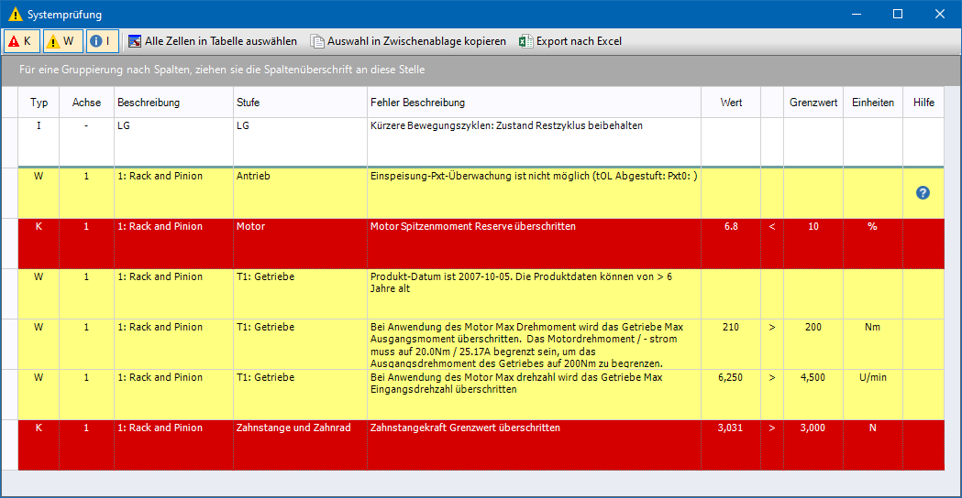Toggle the I information filter

(x=102, y=41)
